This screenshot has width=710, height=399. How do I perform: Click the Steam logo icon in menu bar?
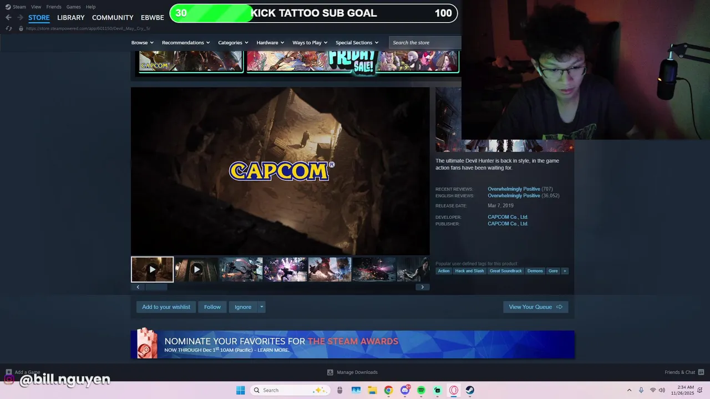8,7
